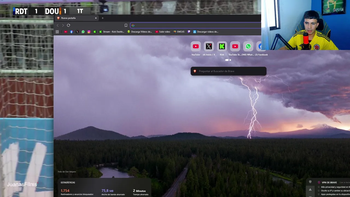Open the Instagram bookmark icon in bookmarks bar

point(89,32)
